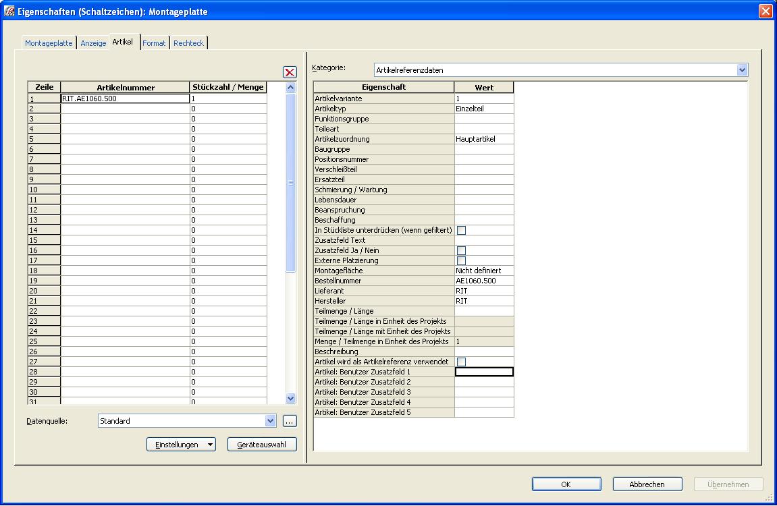Select the Format tab
777x506 pixels.
tap(154, 43)
